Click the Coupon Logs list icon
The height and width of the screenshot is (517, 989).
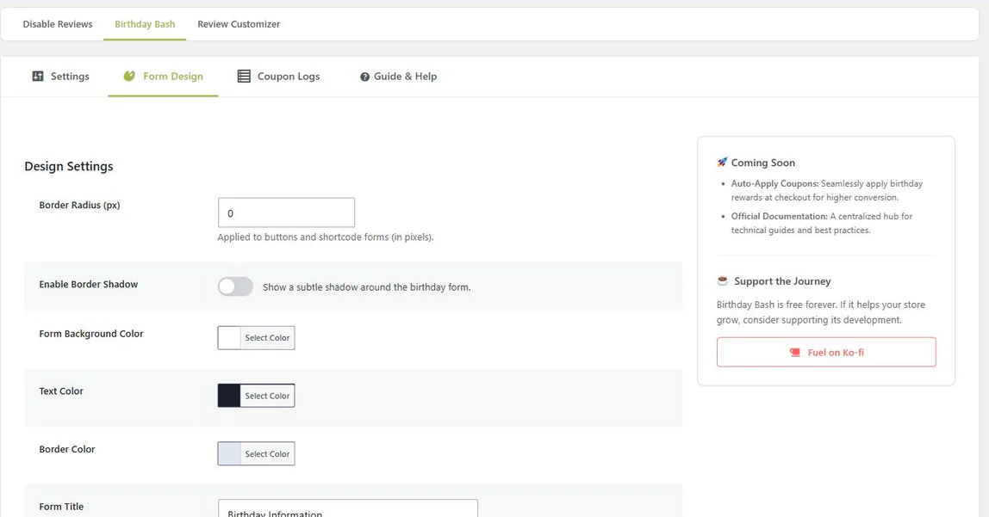point(244,77)
